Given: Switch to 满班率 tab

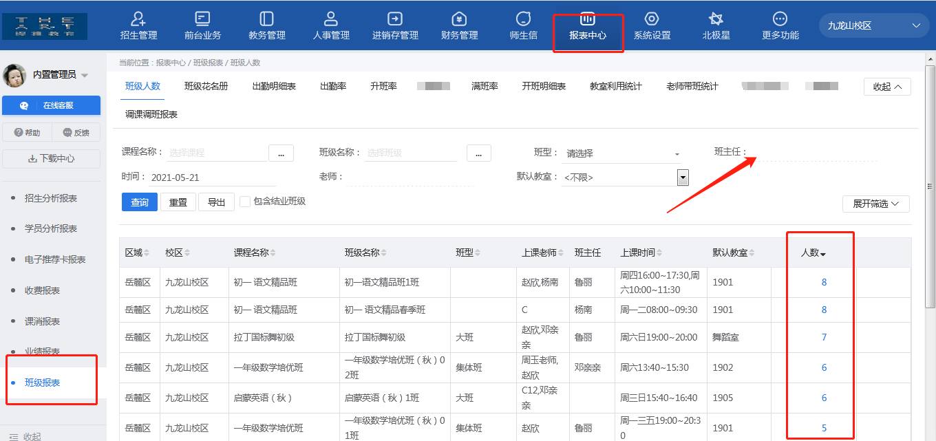Looking at the screenshot, I should pyautogui.click(x=485, y=86).
